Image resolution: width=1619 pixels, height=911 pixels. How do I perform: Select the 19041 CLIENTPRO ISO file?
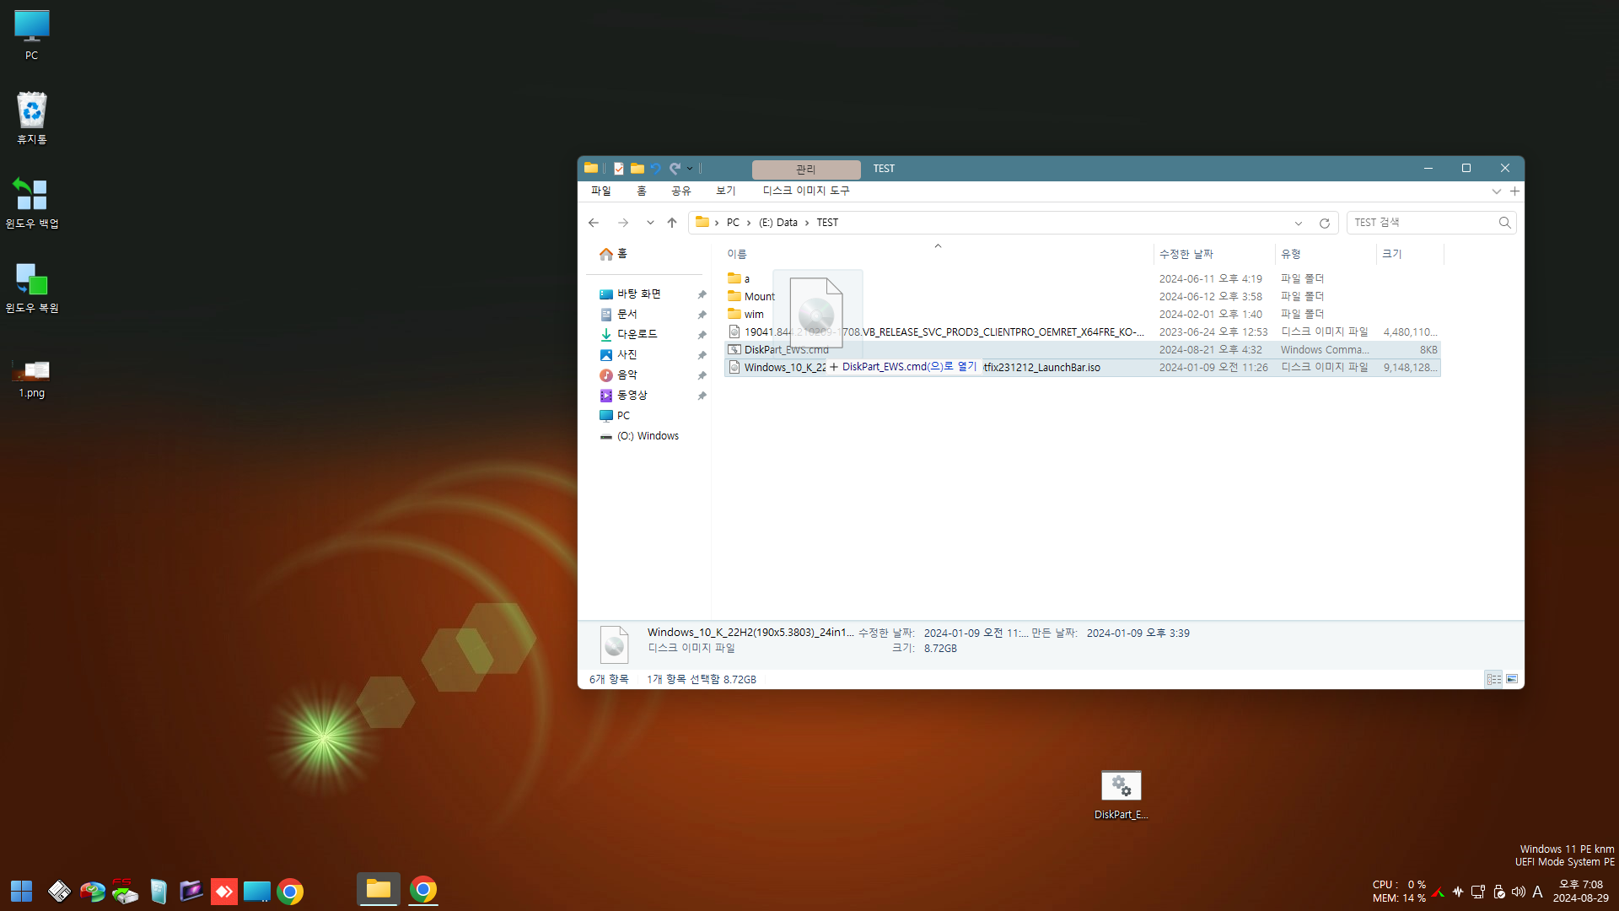1082,332
